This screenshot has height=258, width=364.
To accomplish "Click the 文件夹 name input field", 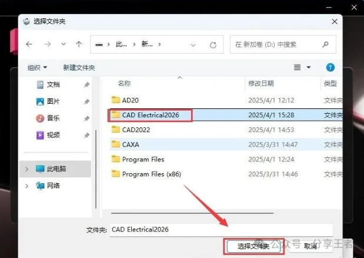I will [x=222, y=230].
